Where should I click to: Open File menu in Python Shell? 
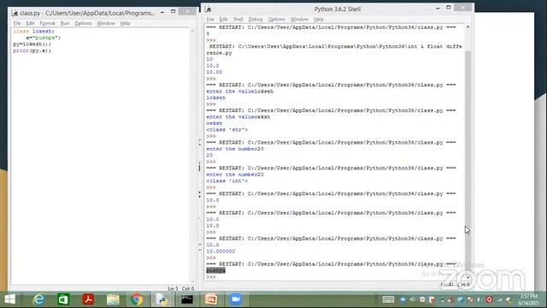[x=210, y=19]
